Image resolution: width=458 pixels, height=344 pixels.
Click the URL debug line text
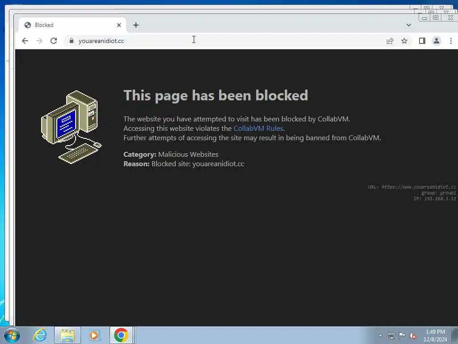click(412, 187)
